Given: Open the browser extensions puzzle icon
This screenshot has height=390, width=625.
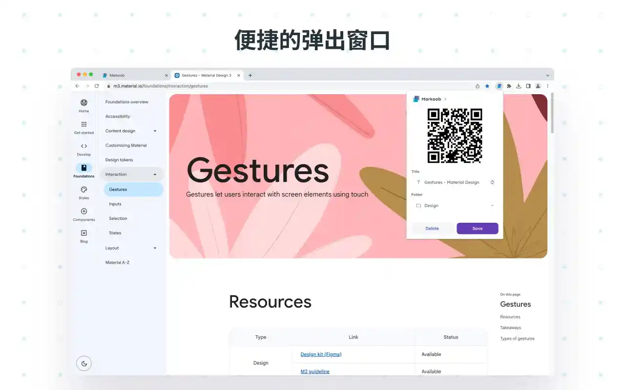Looking at the screenshot, I should (x=509, y=86).
